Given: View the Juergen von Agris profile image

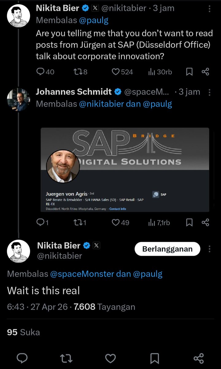Looking at the screenshot, I should (63, 166).
